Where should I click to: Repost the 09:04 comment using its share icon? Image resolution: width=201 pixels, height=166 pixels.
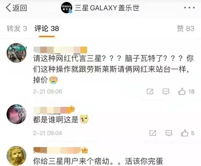coord(153,133)
